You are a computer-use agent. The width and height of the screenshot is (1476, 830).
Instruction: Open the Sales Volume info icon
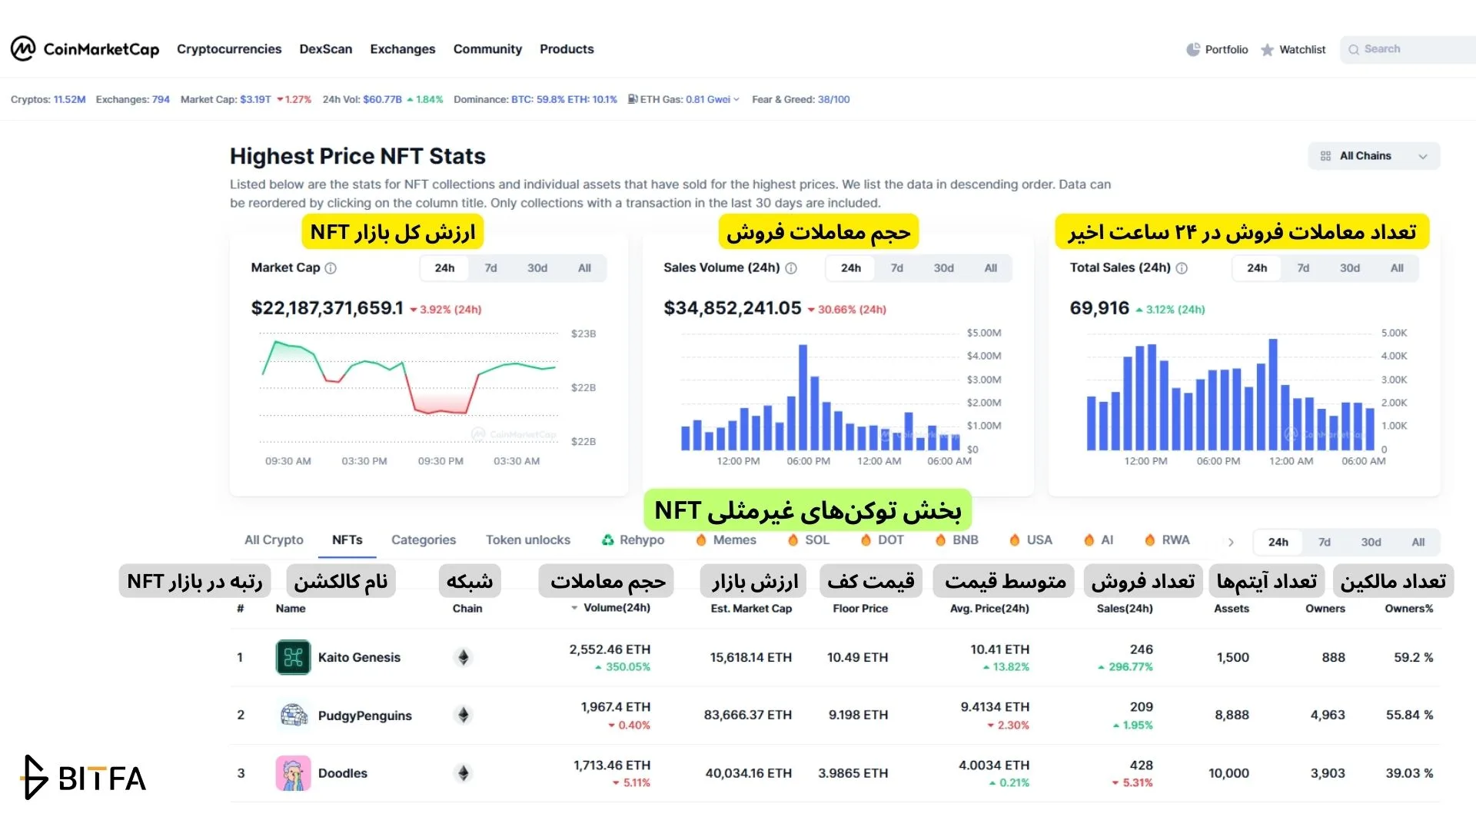point(791,268)
